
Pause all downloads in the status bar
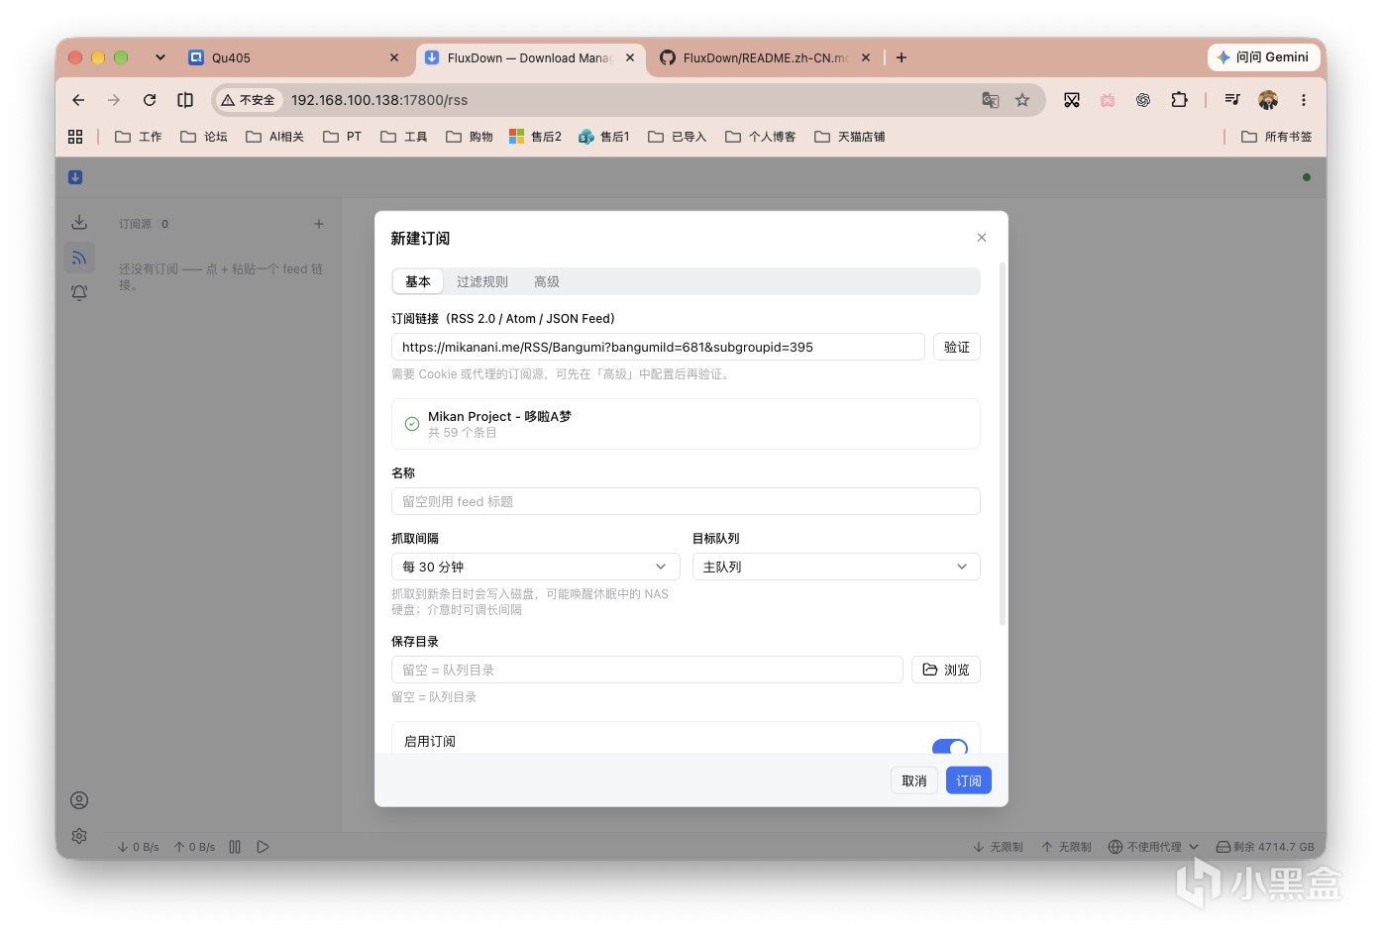point(235,847)
